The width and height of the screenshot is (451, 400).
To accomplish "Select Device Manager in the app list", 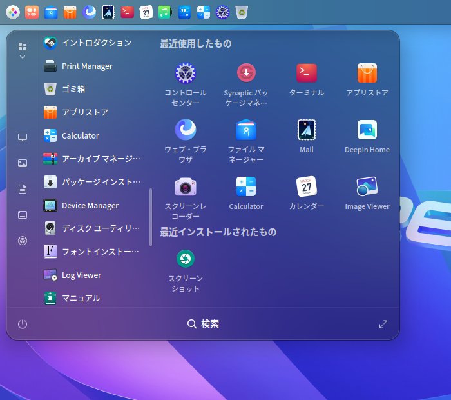I will 90,205.
